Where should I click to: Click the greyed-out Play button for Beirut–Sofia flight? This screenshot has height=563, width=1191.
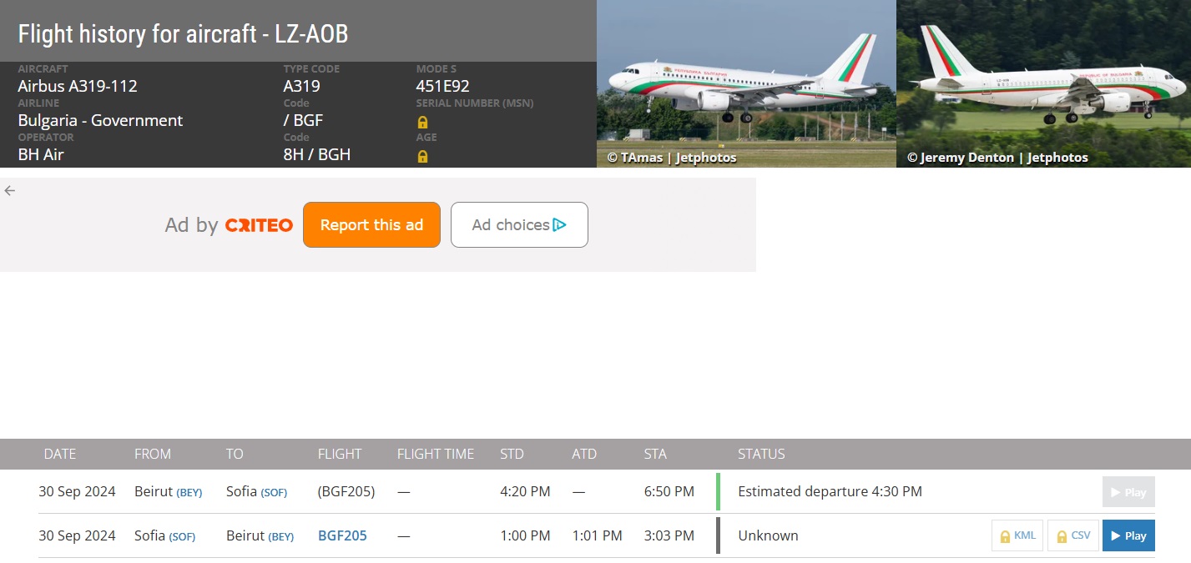[x=1128, y=492]
